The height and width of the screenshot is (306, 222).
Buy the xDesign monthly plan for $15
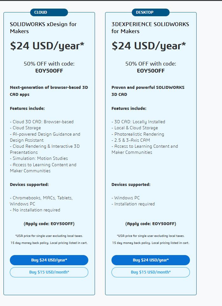click(49, 272)
